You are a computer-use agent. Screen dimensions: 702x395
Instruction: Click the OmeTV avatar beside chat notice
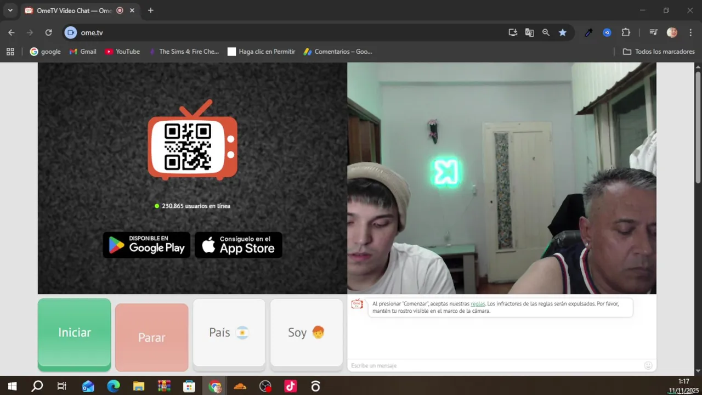point(357,304)
